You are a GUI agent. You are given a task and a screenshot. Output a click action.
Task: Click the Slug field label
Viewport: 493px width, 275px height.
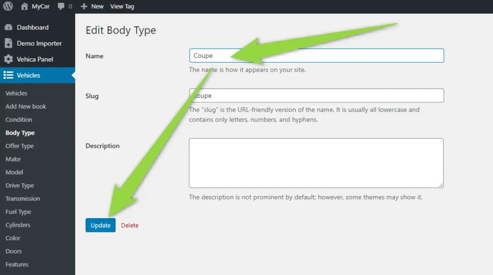92,96
